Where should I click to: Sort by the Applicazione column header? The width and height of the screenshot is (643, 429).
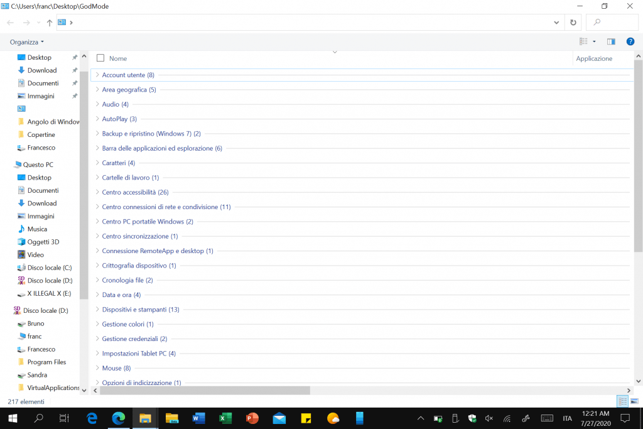[594, 58]
